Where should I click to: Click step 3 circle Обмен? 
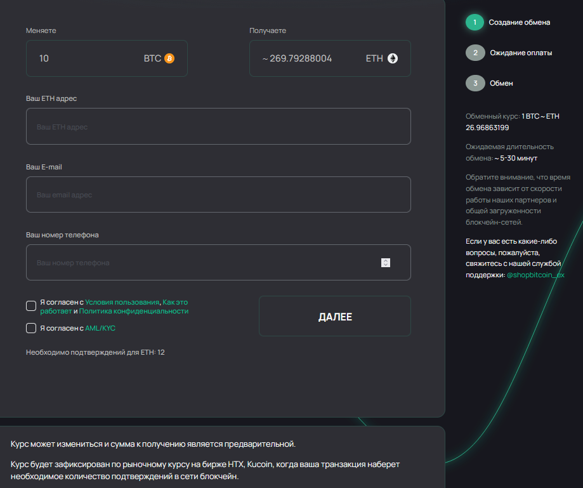point(475,83)
